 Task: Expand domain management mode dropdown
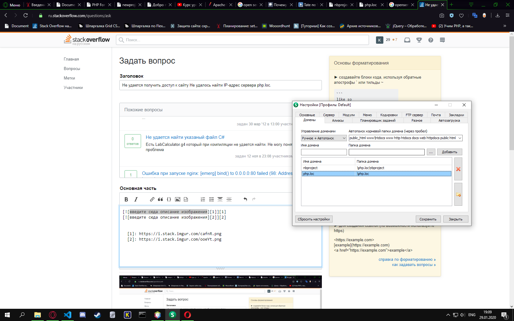pyautogui.click(x=344, y=138)
